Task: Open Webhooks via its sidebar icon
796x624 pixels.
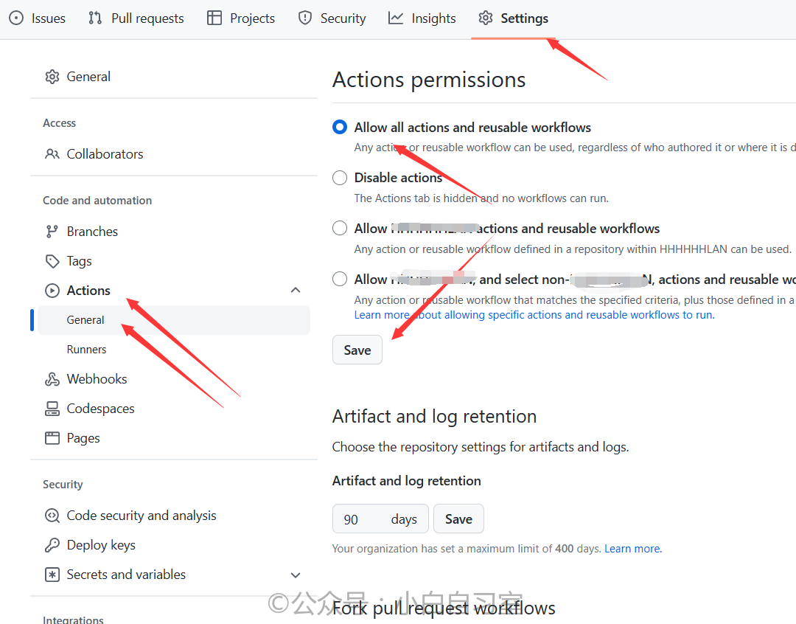Action: click(x=52, y=379)
